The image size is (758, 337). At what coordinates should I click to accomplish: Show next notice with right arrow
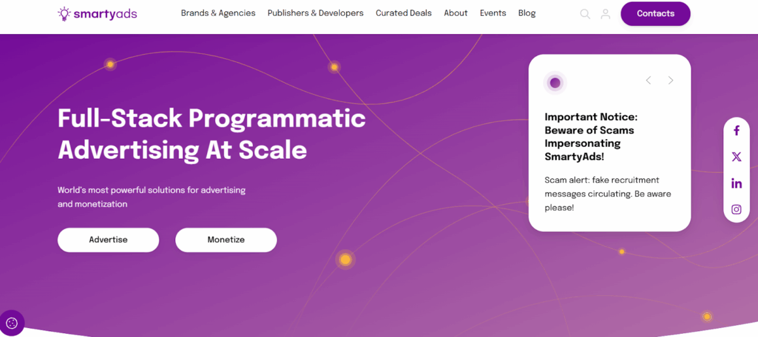pyautogui.click(x=670, y=80)
